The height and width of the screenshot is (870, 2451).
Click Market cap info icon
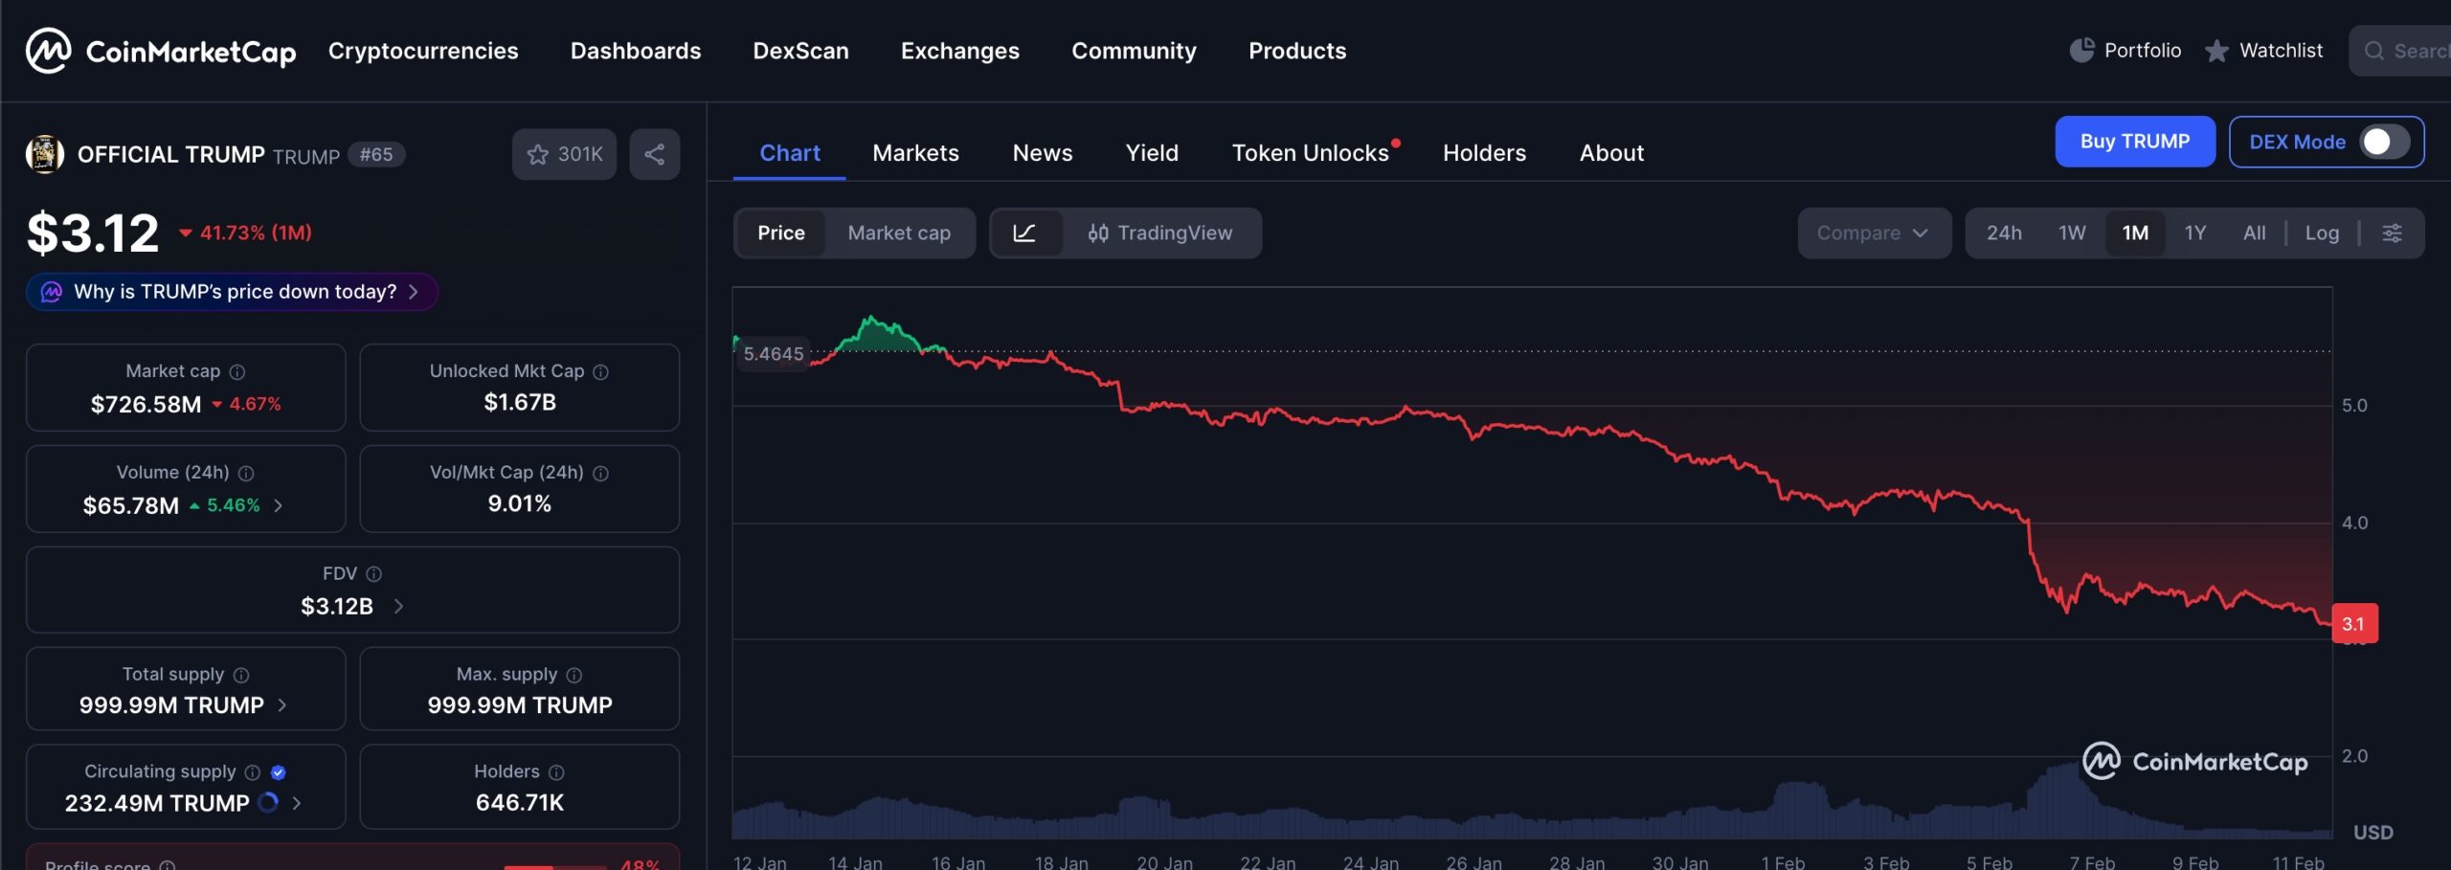pos(237,371)
